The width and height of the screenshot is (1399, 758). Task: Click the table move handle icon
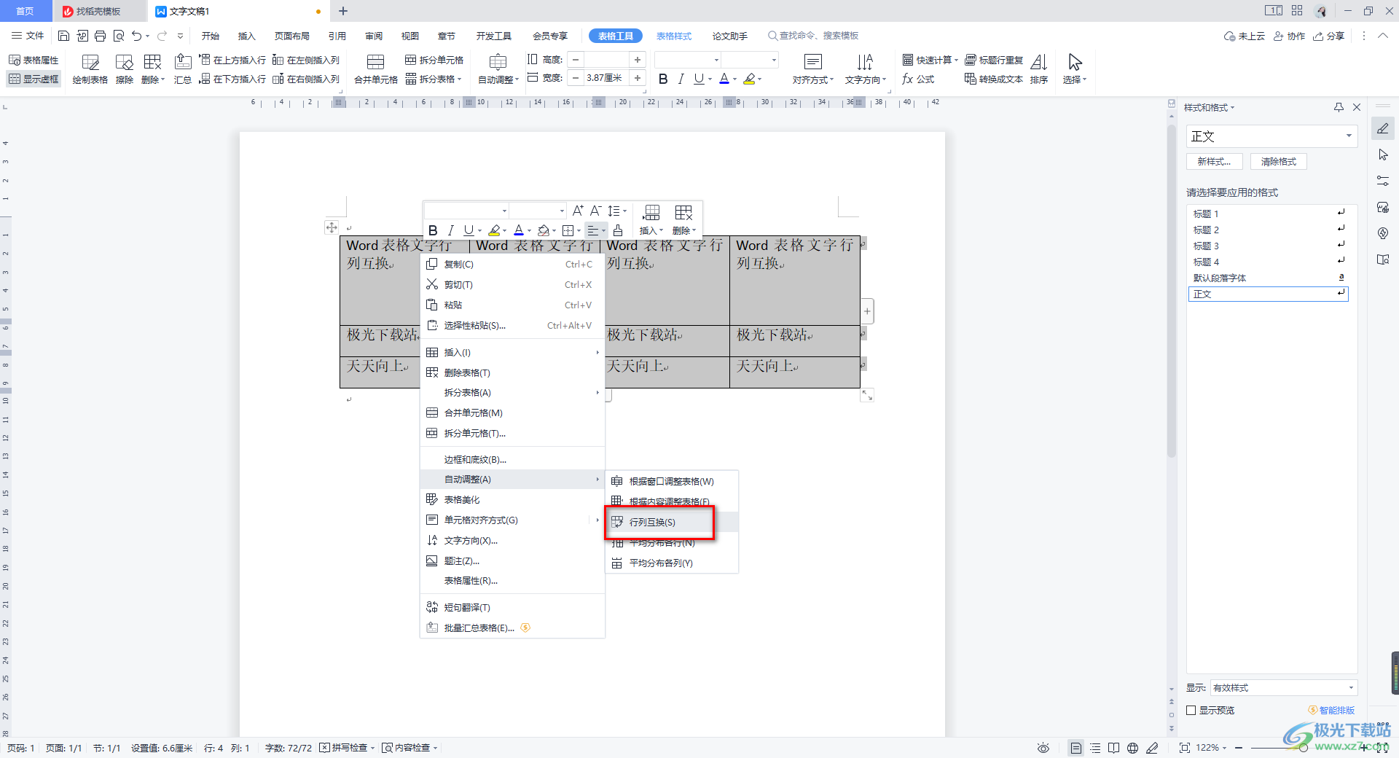[x=332, y=227]
